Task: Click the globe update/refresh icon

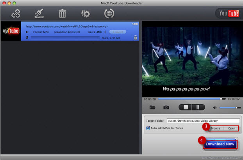Action: (109, 14)
